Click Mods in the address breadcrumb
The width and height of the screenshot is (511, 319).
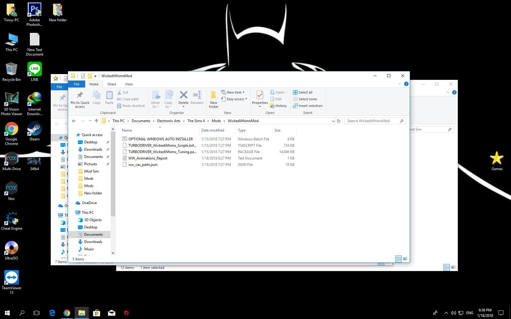(216, 121)
